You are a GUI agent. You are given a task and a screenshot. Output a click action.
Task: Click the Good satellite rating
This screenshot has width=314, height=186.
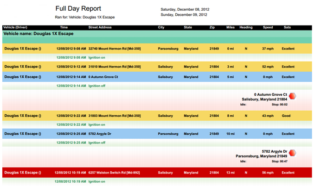(286, 116)
